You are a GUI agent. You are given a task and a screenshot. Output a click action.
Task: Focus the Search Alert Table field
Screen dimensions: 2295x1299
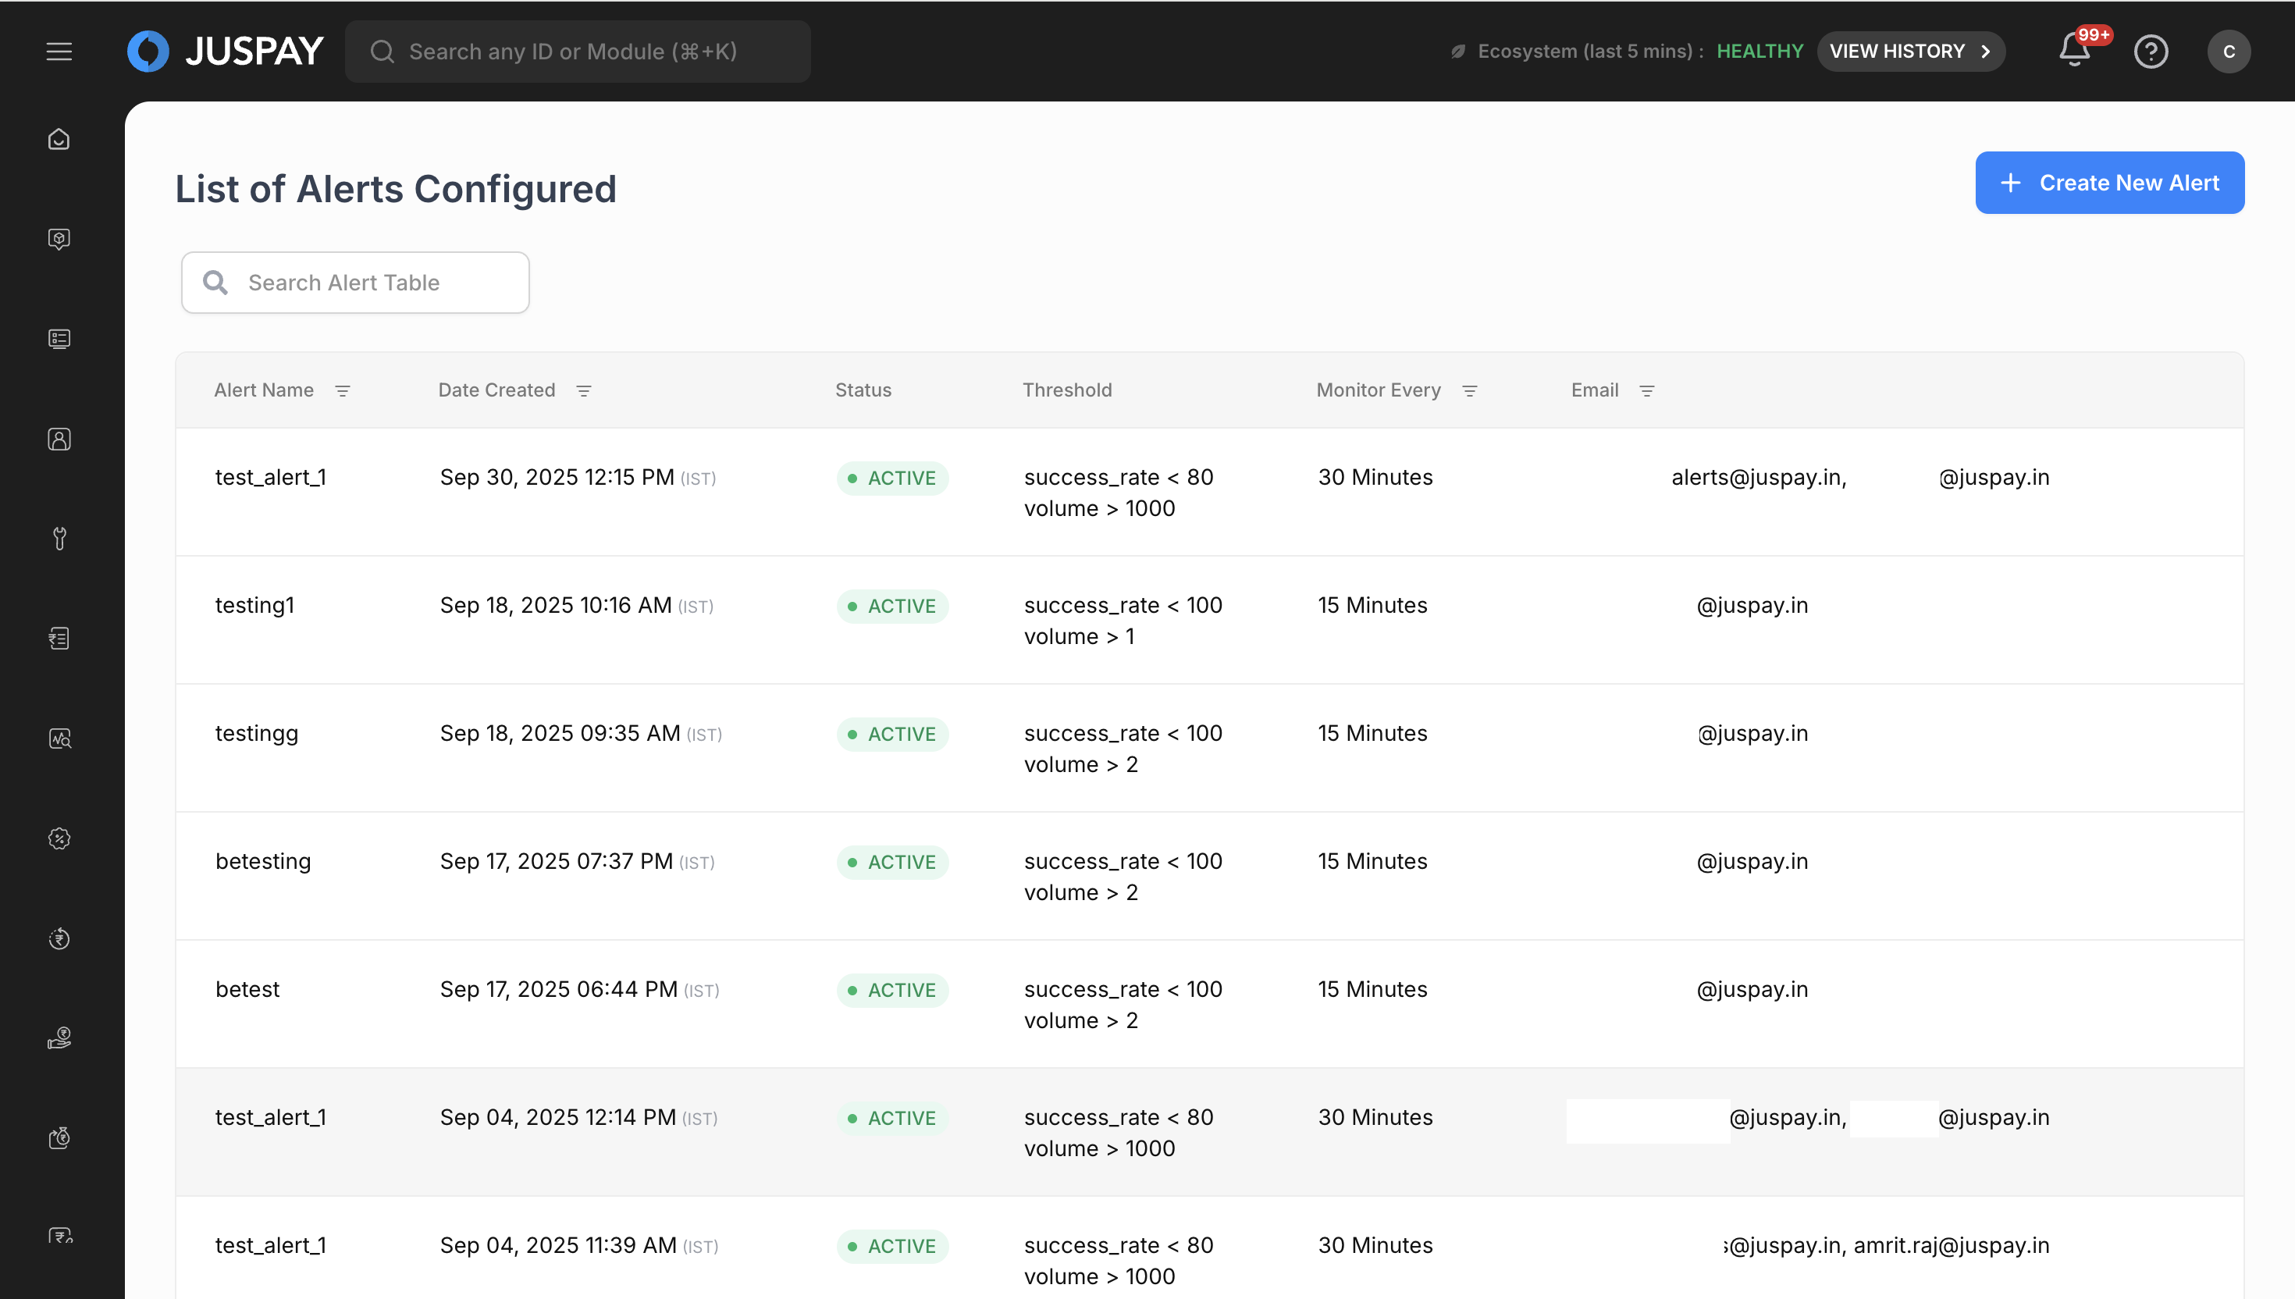(x=355, y=283)
